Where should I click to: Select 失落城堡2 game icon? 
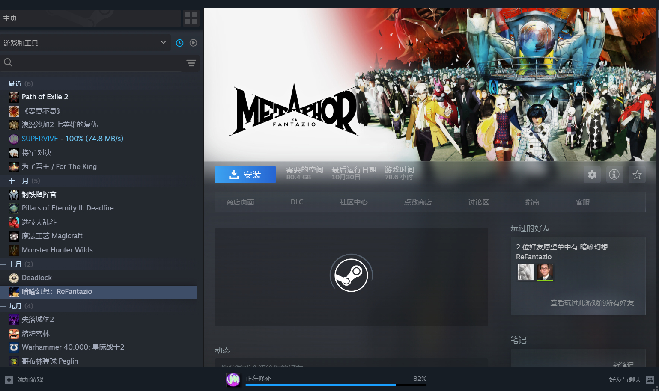[14, 320]
